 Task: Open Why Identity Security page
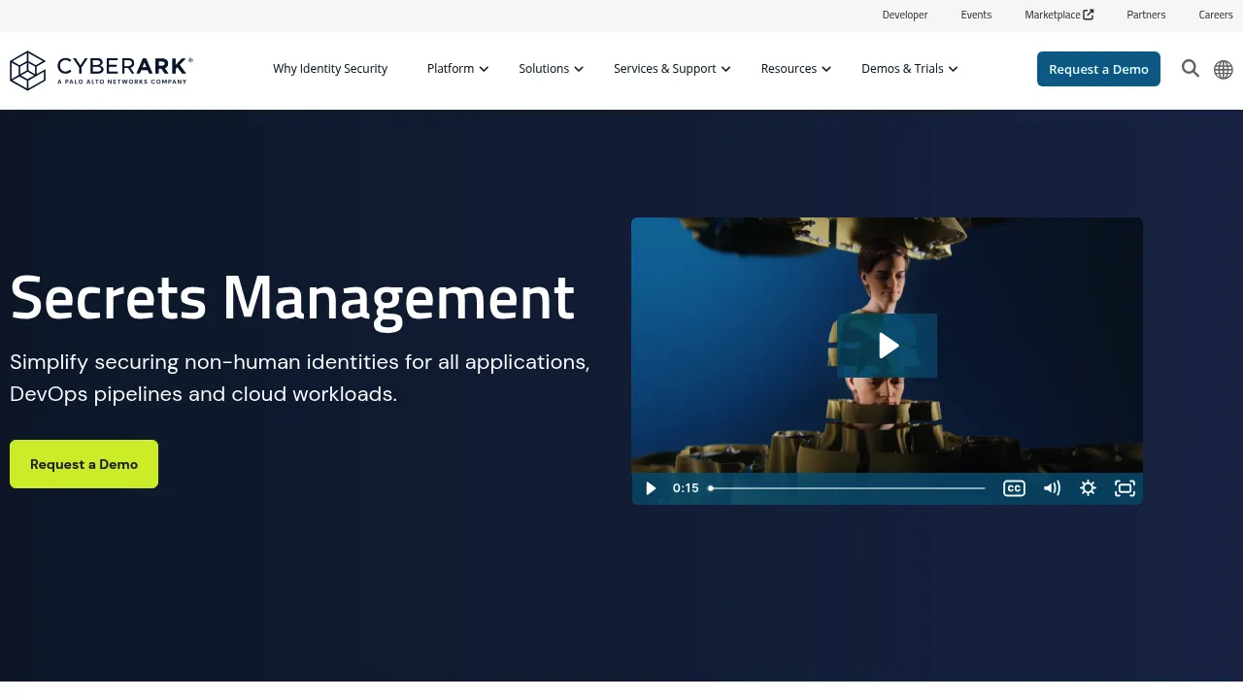pos(330,69)
